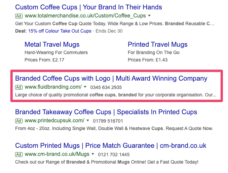The height and width of the screenshot is (173, 228).
Task: Click the Ad badge beside totalmerchandise.co.uk
Action: [19, 16]
